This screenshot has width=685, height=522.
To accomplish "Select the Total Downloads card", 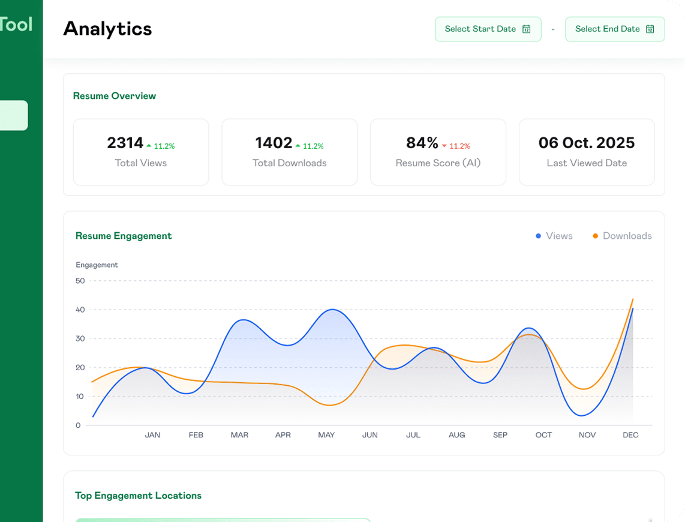I will click(289, 152).
